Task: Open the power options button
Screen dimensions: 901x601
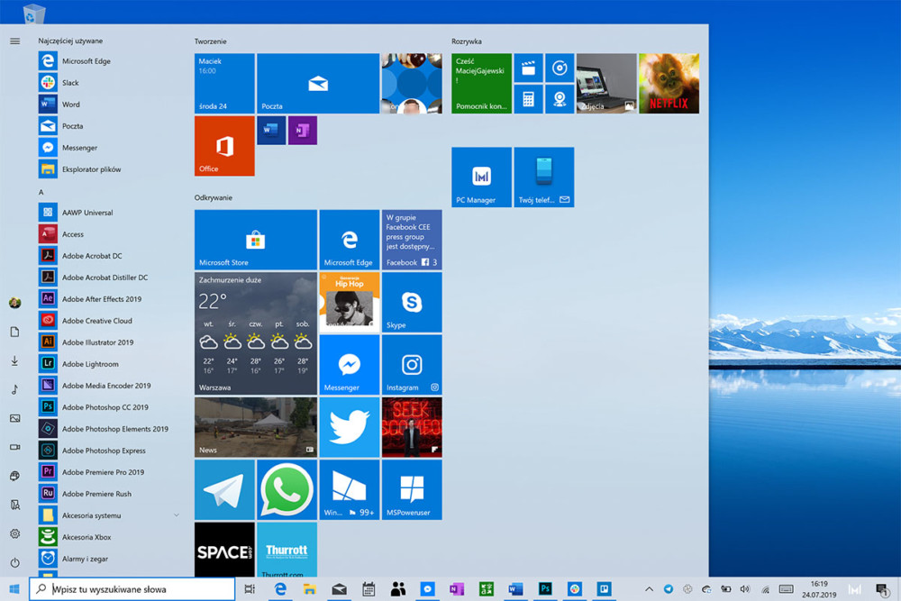Action: 15,562
